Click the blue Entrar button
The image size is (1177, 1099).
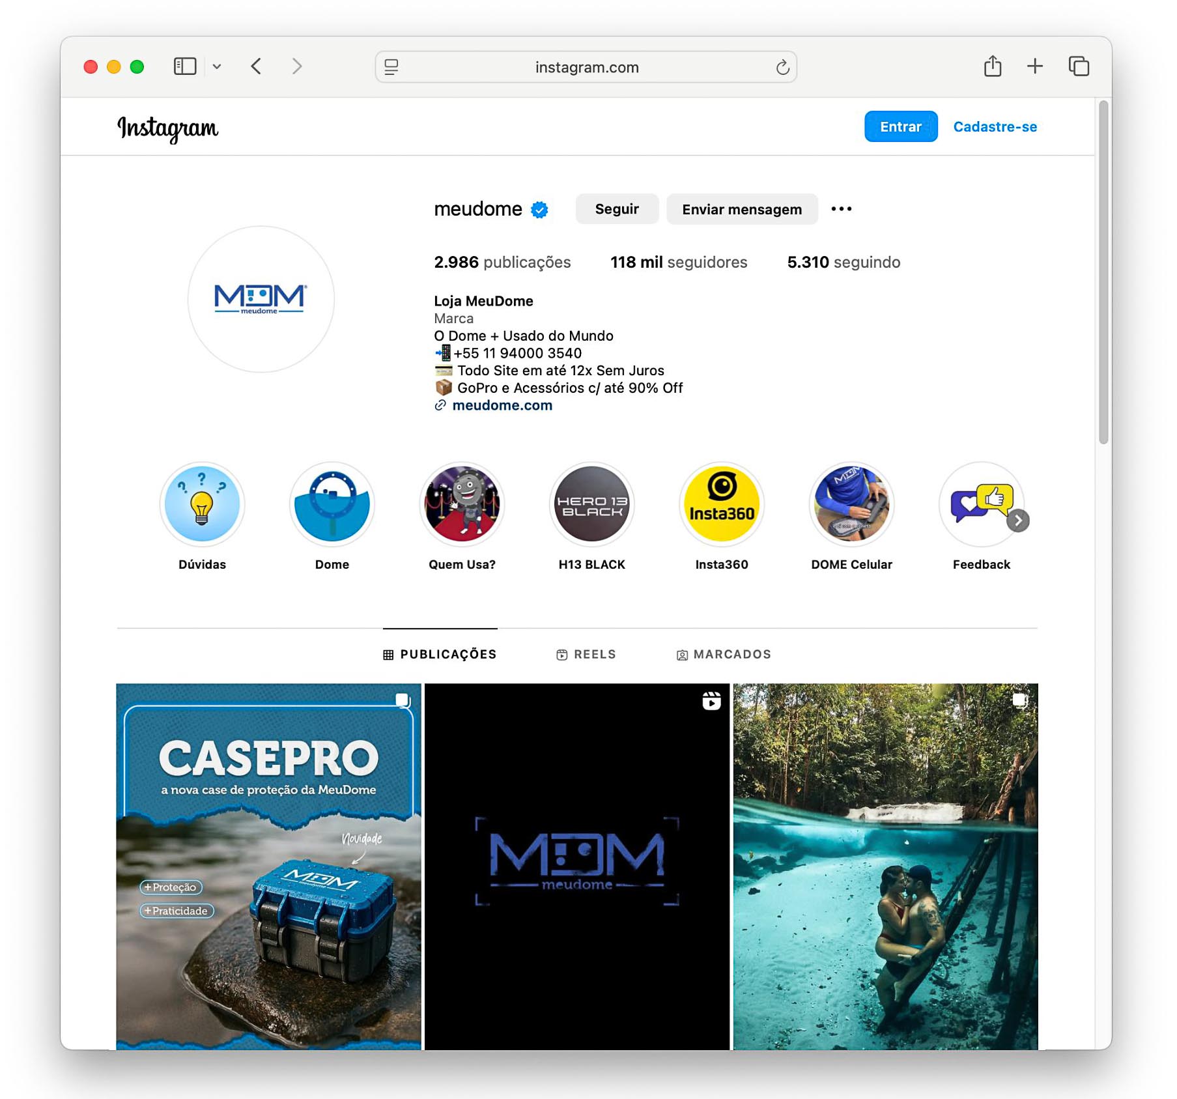(901, 126)
